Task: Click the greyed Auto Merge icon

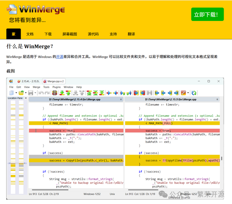Action: [150, 93]
